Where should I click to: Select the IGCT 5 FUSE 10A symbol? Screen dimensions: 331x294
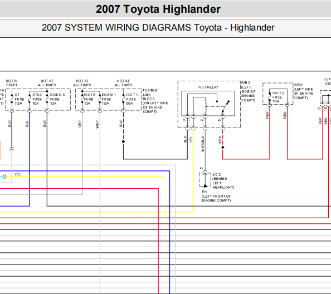[82, 99]
